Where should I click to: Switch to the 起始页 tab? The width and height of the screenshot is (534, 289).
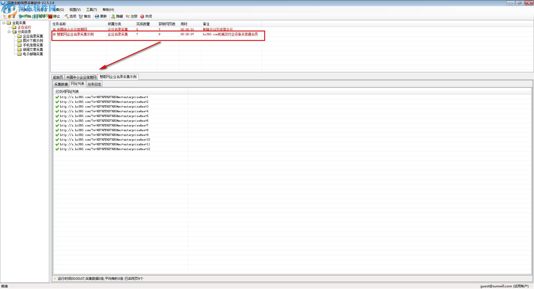[58, 77]
